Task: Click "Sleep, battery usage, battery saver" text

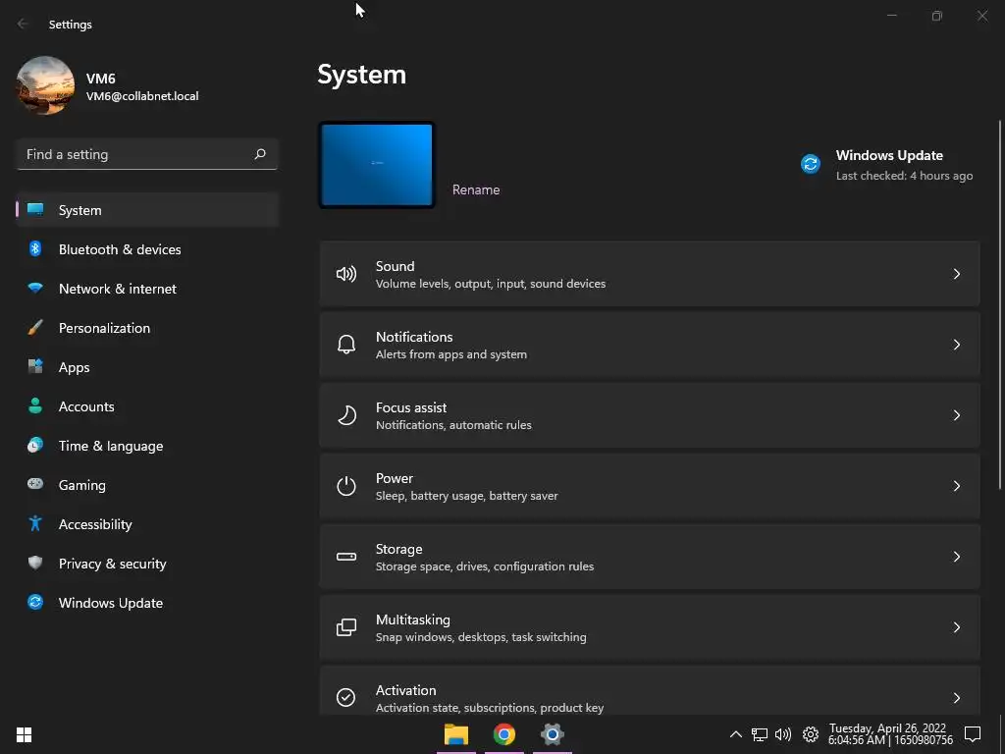Action: click(x=466, y=496)
